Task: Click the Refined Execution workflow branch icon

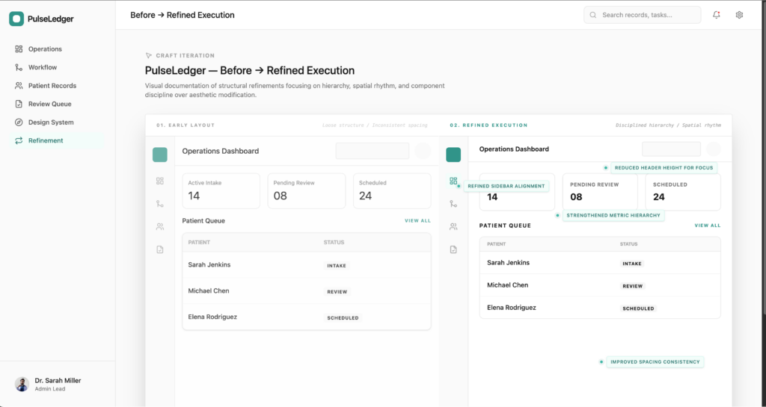Action: pos(453,204)
